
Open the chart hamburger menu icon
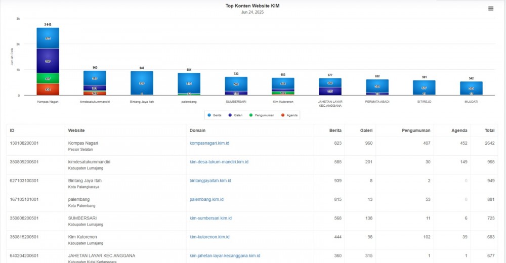490,9
